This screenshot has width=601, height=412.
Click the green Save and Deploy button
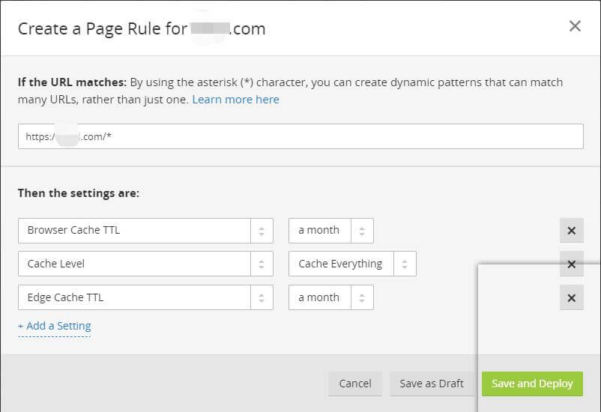(x=532, y=384)
